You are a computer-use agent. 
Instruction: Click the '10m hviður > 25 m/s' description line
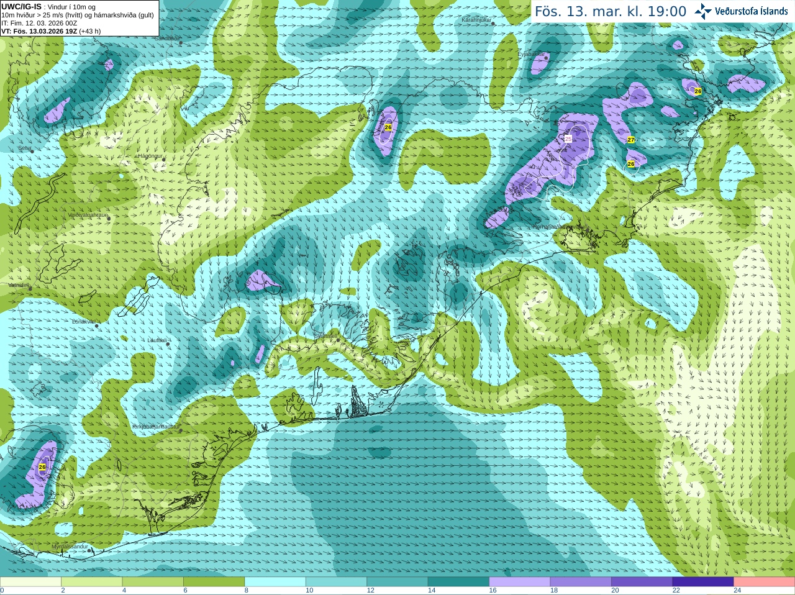coord(78,15)
